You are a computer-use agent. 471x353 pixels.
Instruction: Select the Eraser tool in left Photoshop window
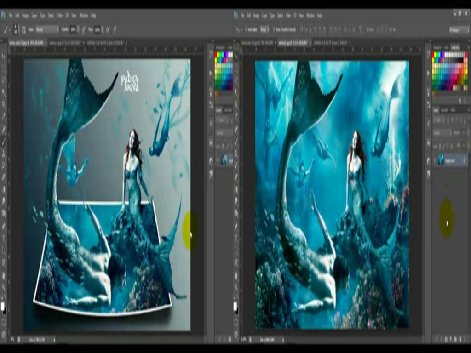point(4,177)
